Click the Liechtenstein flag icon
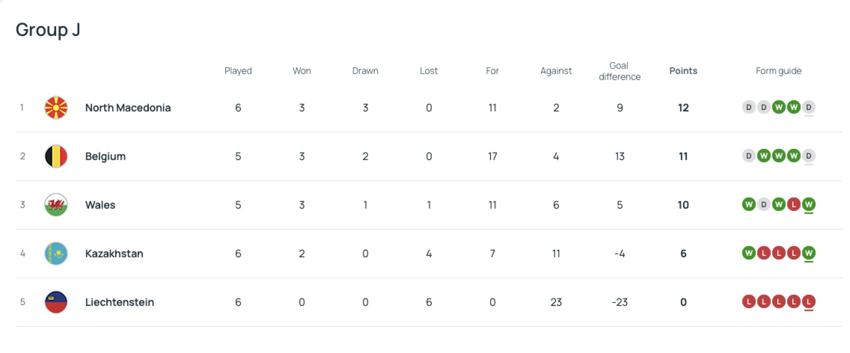Viewport: 850px width, 353px height. [56, 302]
